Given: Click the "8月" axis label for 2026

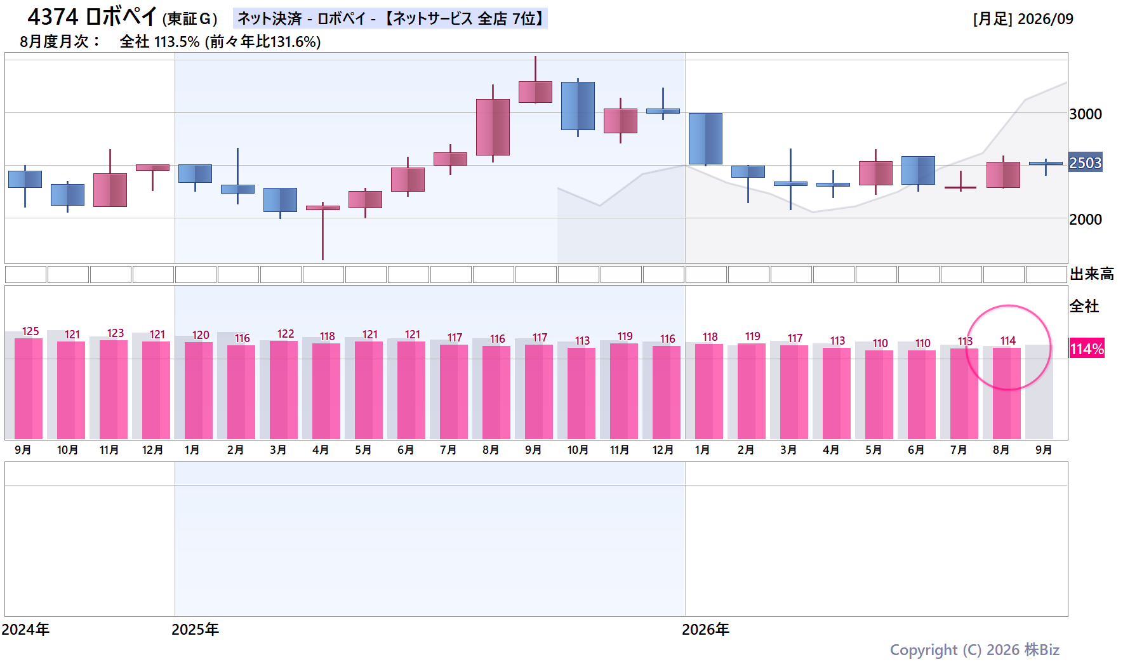Looking at the screenshot, I should click(1001, 450).
